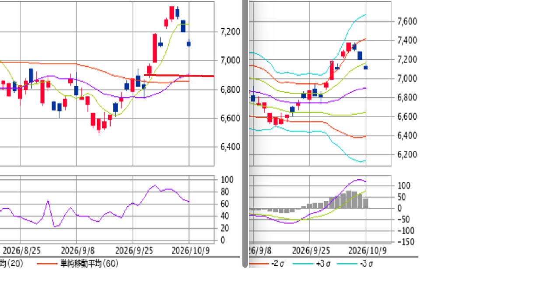Screen dimensions: 560x286
Task: Click the tallest gray MACD histogram bar
Action: pyautogui.click(x=349, y=199)
